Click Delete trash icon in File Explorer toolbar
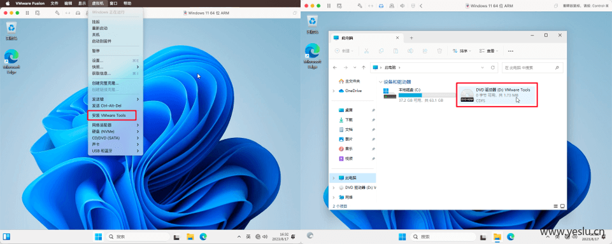Screen dimensions: 612x244 pyautogui.click(x=439, y=51)
